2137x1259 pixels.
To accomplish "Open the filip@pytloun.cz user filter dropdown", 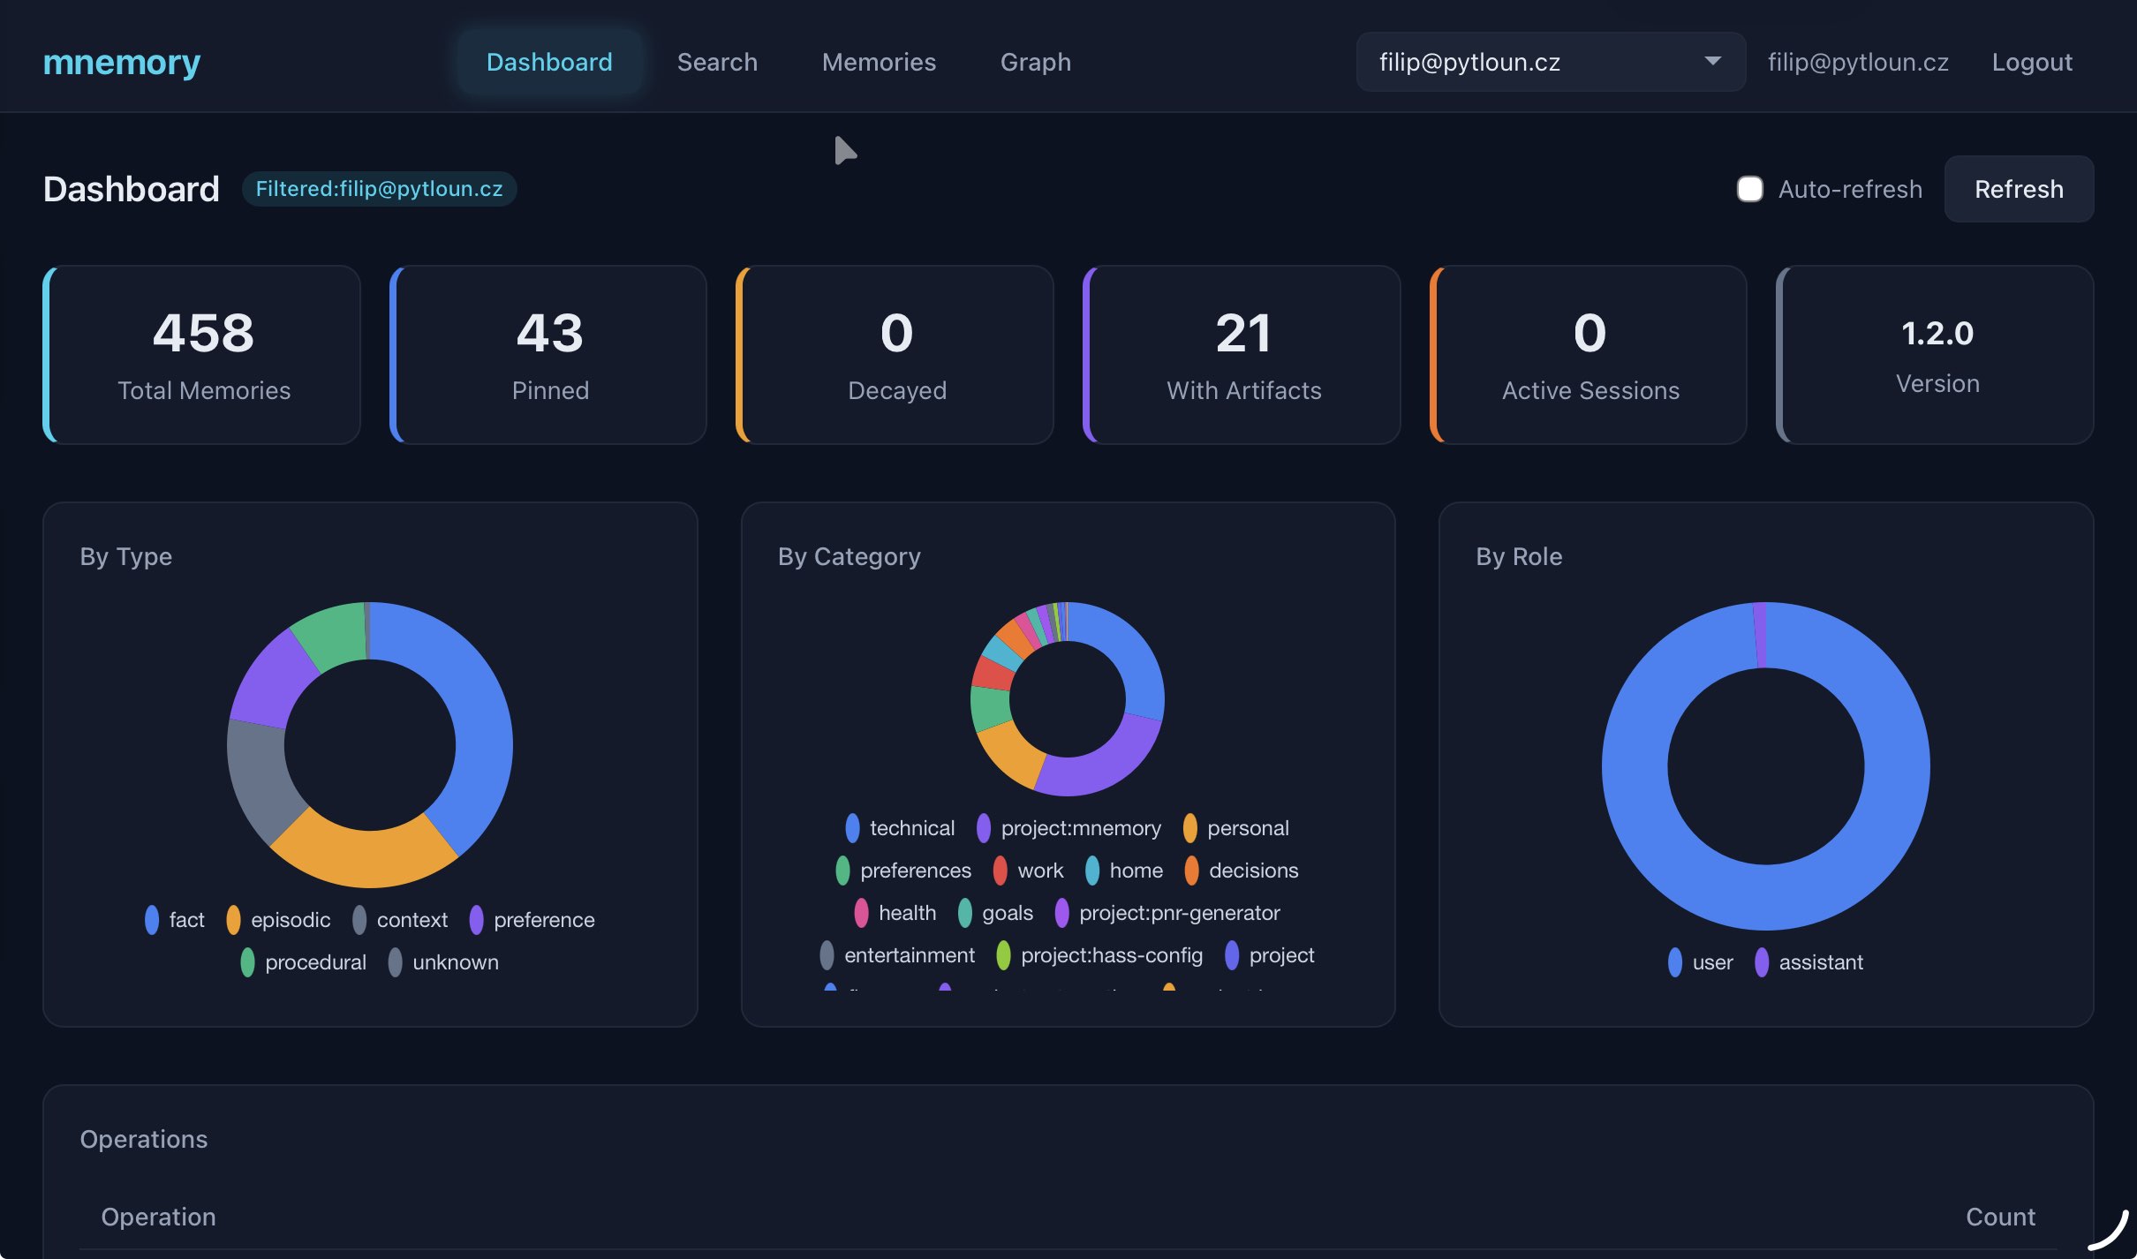I will click(1550, 62).
